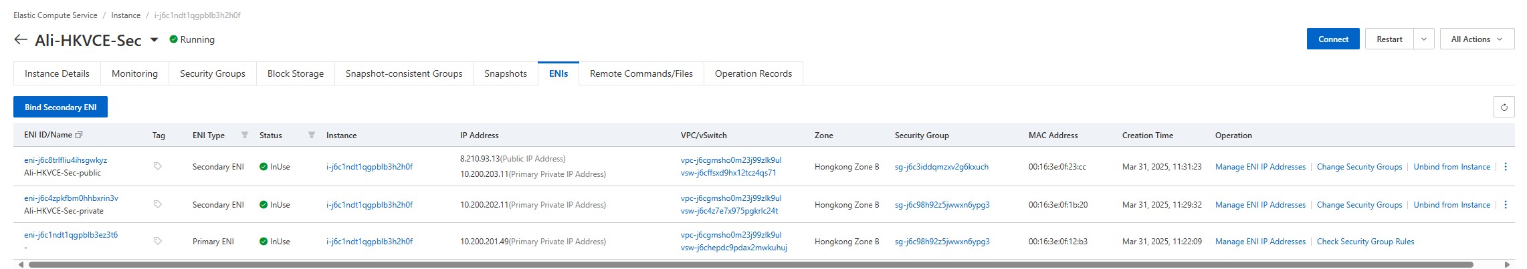Edit the tag icon for Ali-HKVCE-Sec-public ENI

(x=158, y=166)
